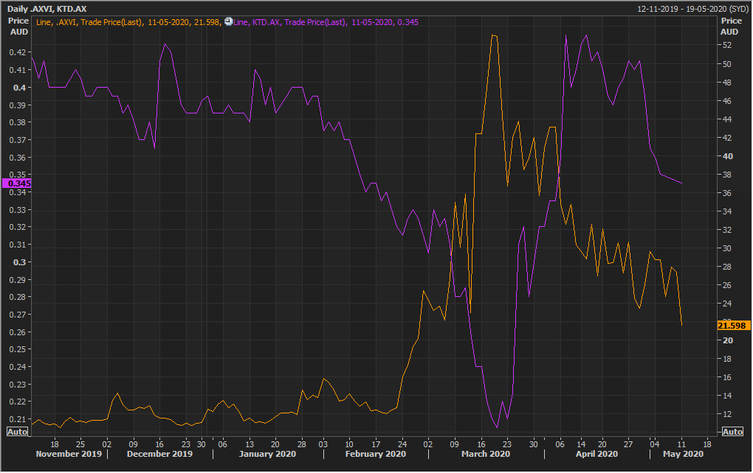Click date tick 04 under May 2020
This screenshot has height=473, width=753.
pos(654,444)
